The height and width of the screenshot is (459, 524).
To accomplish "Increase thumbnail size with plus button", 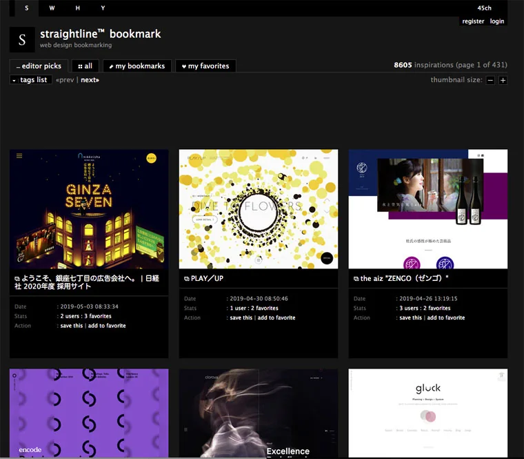I will pyautogui.click(x=503, y=80).
